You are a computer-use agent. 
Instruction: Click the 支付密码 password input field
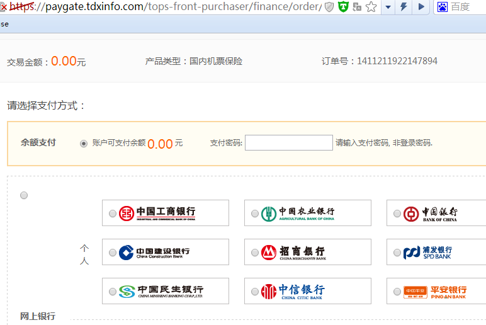point(289,142)
